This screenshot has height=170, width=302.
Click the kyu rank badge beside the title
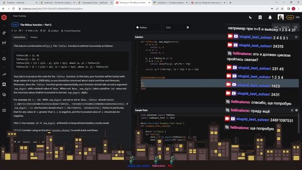click(15, 25)
